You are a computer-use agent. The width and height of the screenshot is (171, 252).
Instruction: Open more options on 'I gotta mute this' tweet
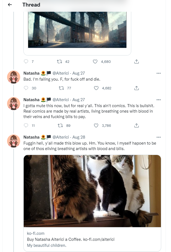[158, 100]
